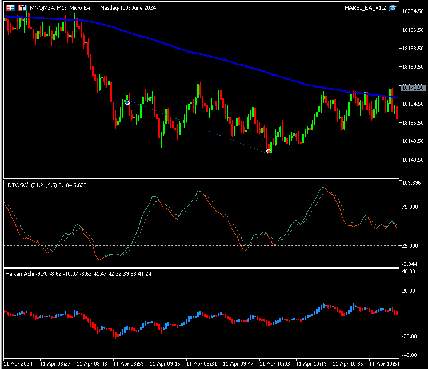Click the 75.000 level on DTOSC scale

click(410, 207)
